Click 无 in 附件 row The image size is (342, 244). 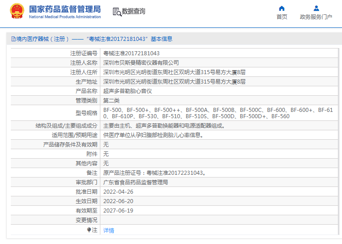pyautogui.click(x=106, y=154)
